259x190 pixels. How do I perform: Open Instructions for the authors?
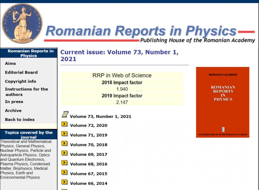(x=26, y=92)
